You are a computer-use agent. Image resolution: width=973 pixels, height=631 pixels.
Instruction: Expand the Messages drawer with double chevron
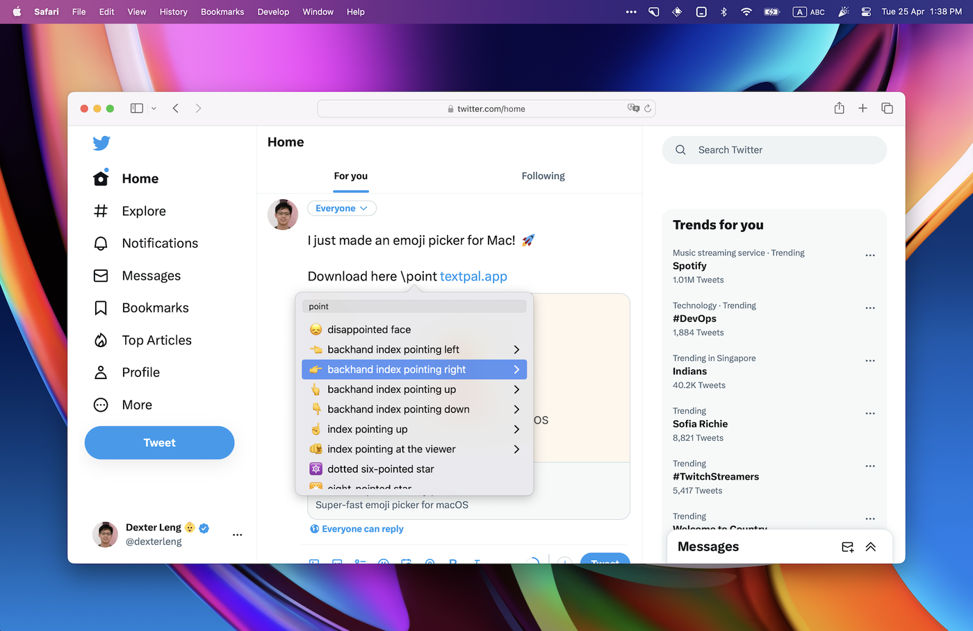pyautogui.click(x=871, y=547)
